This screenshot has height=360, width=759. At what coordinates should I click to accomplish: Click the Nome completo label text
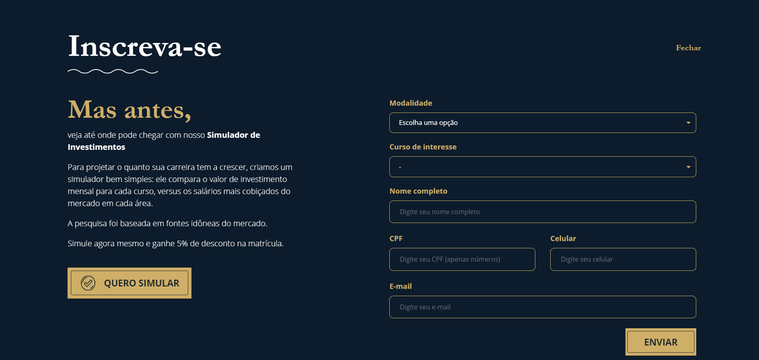click(418, 191)
